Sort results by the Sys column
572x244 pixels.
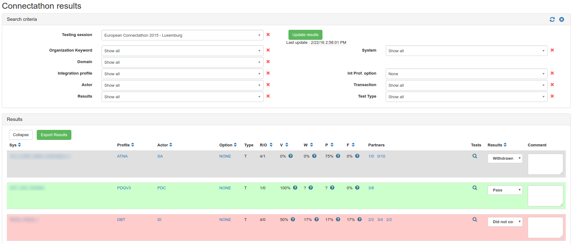click(x=19, y=145)
